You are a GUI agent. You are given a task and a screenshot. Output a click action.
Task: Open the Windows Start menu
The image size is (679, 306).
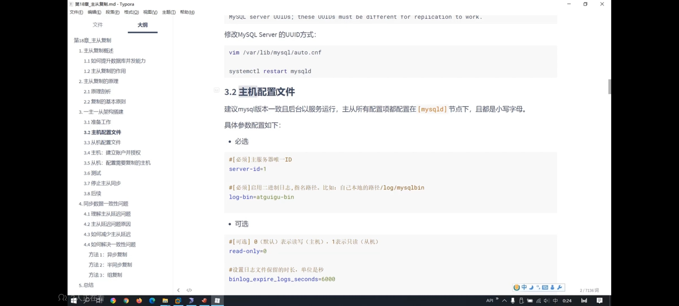(x=74, y=300)
